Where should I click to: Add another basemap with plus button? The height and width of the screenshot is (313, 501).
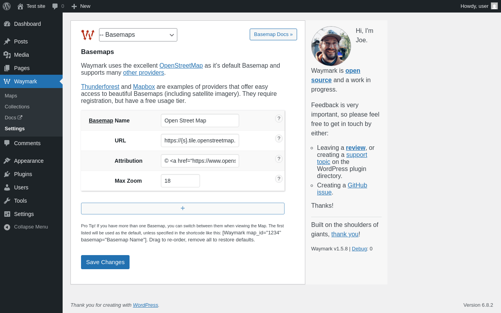[x=183, y=209]
